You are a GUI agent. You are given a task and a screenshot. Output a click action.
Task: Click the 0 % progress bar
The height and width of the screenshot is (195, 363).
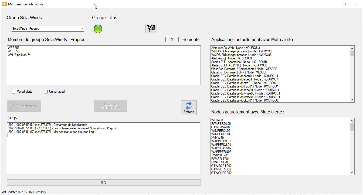[104, 183]
